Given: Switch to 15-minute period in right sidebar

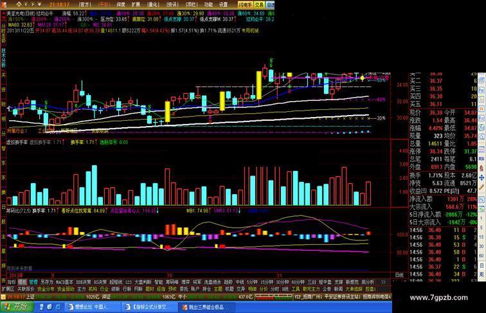Looking at the screenshot, I should pyautogui.click(x=482, y=237).
